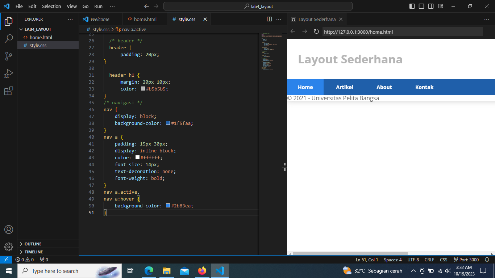Open the Run and Debug view
495x278 pixels.
click(x=8, y=73)
